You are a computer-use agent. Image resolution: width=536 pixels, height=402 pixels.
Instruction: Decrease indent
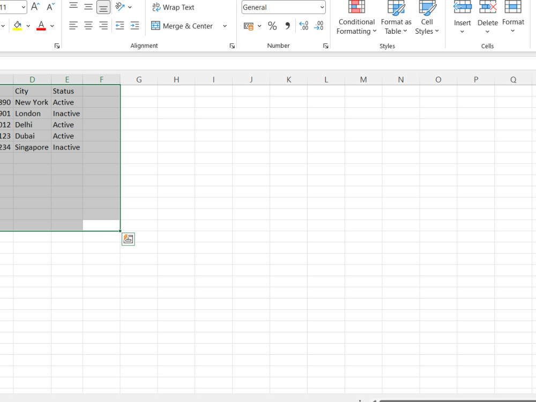120,26
